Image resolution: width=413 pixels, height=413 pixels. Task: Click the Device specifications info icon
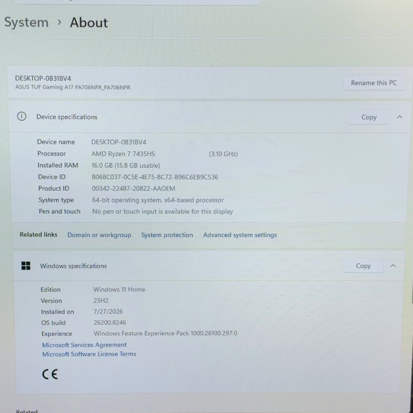click(x=21, y=117)
